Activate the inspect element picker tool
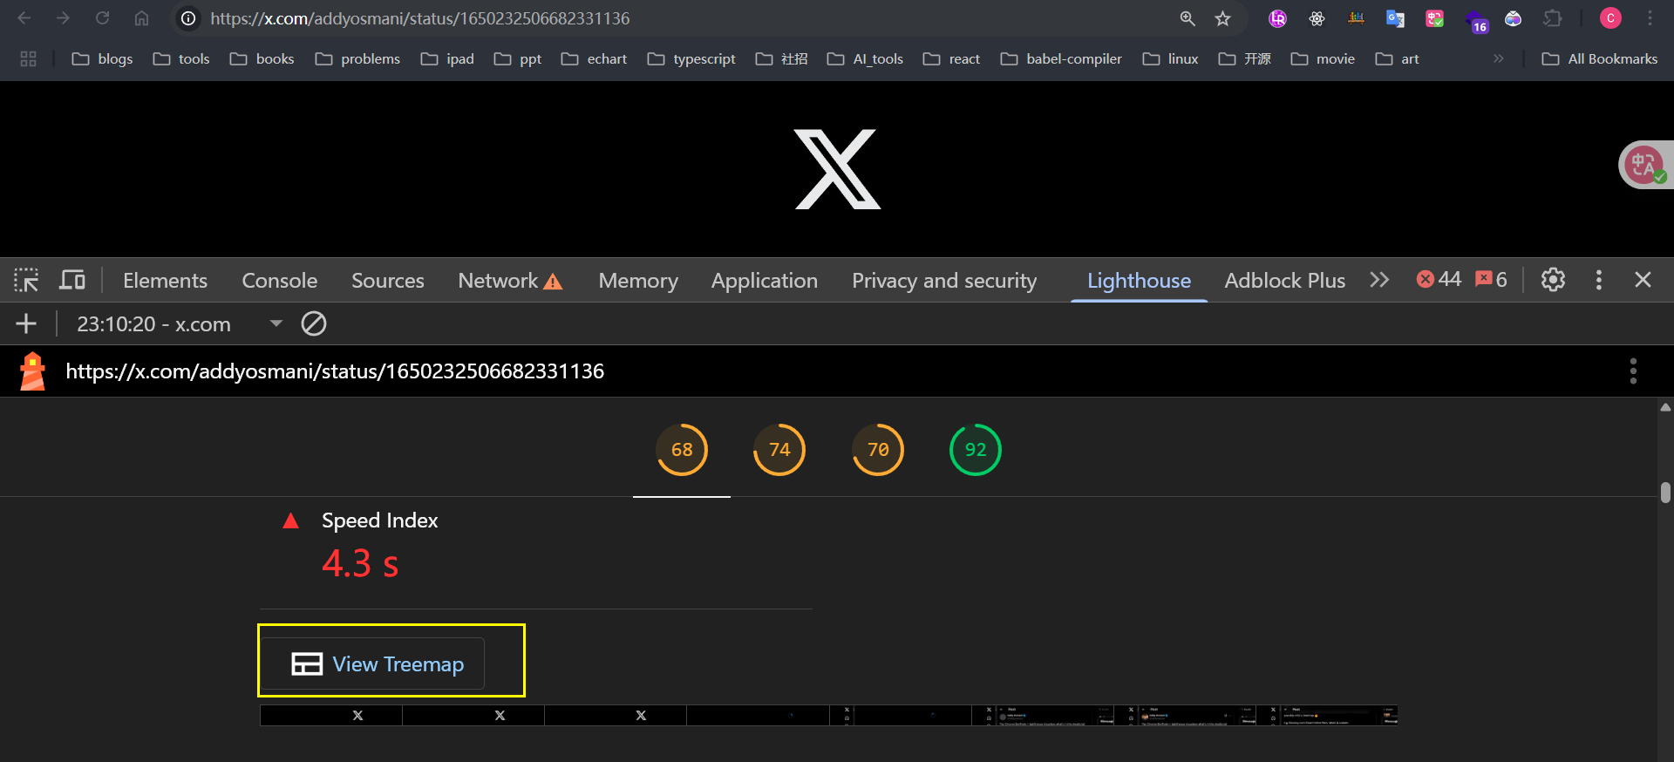The image size is (1674, 762). (26, 280)
